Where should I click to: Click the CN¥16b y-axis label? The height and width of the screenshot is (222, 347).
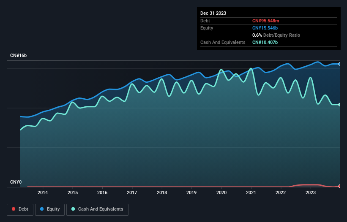18,55
